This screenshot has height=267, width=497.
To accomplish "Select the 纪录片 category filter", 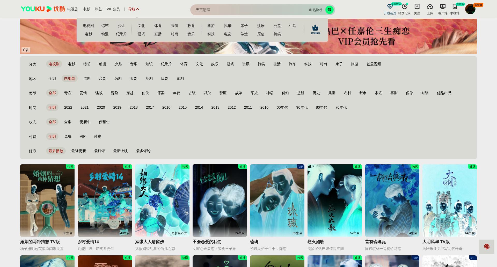I will [166, 64].
